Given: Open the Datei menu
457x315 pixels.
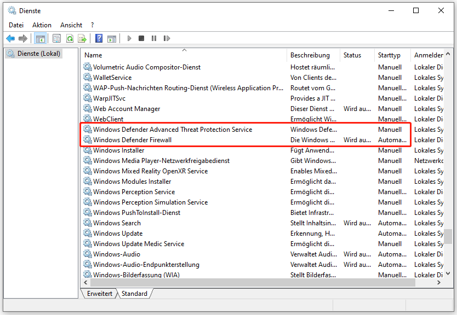Looking at the screenshot, I should point(16,25).
